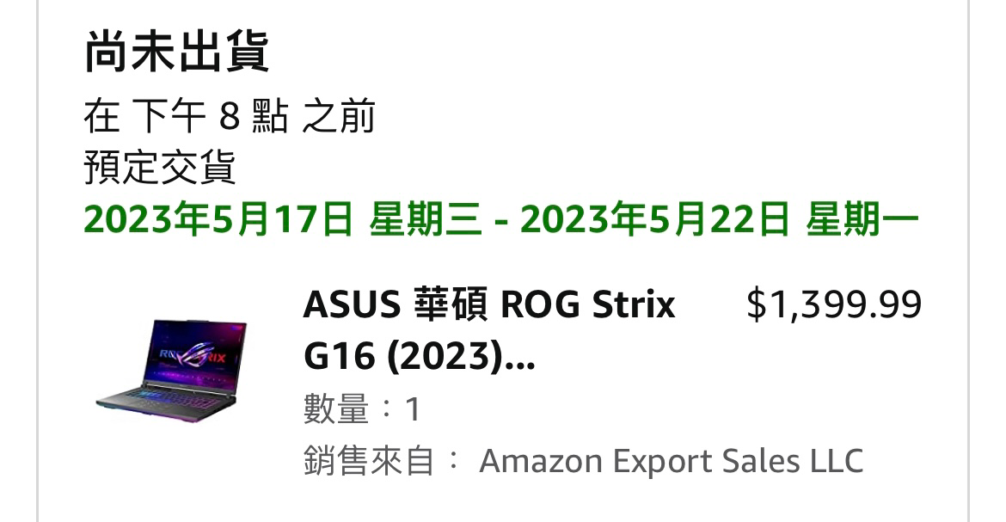The image size is (1006, 522).
Task: Click the 在 下午 8 點 之前 text
Action: [x=229, y=117]
